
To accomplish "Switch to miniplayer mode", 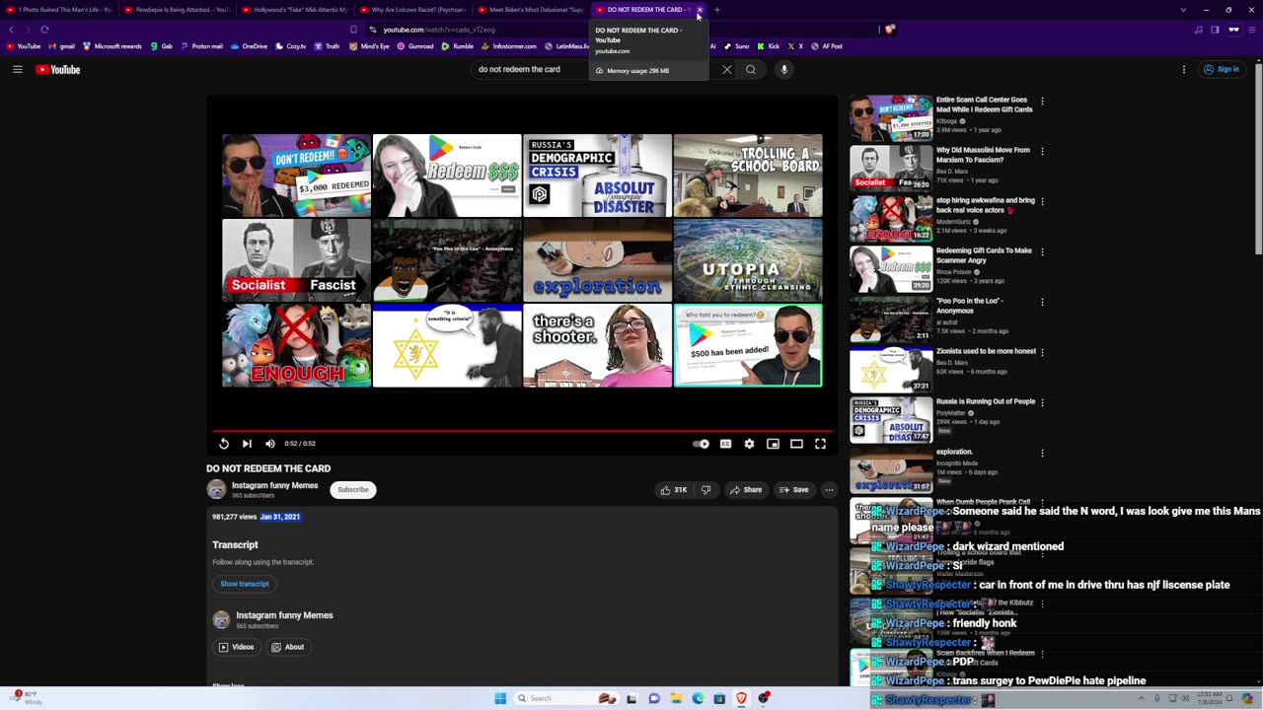I will pos(773,444).
